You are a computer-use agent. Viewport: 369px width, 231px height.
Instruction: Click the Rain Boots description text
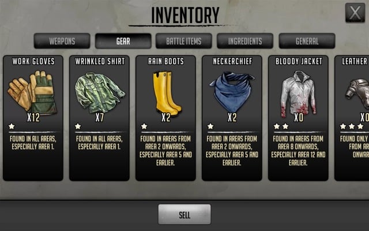(x=165, y=151)
